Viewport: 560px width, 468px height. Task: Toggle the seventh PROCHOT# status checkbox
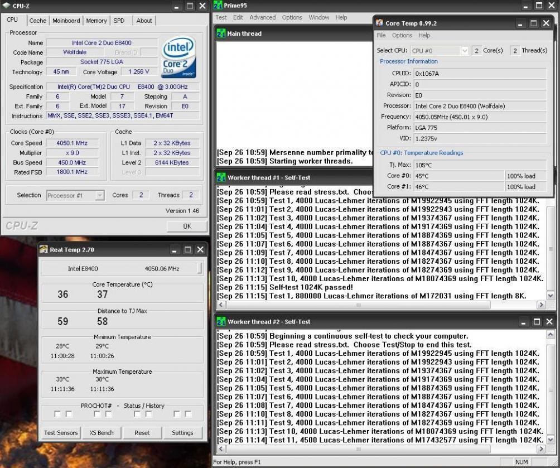(177, 414)
